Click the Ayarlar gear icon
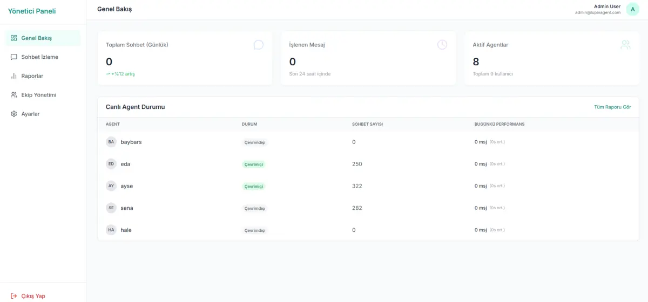 tap(14, 114)
